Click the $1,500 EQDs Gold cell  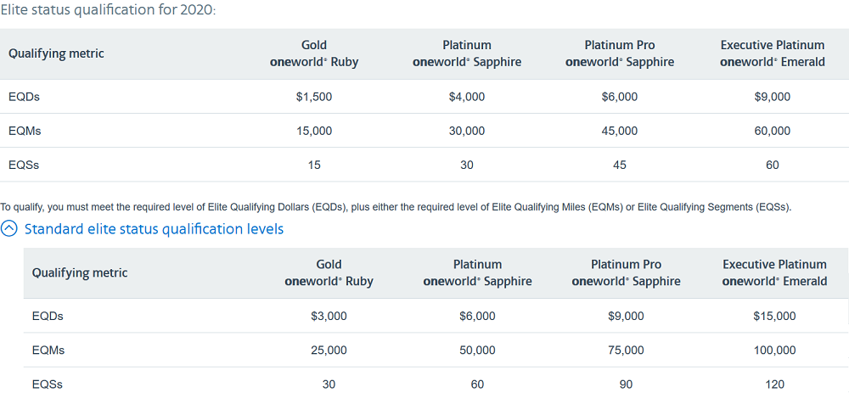(x=314, y=97)
